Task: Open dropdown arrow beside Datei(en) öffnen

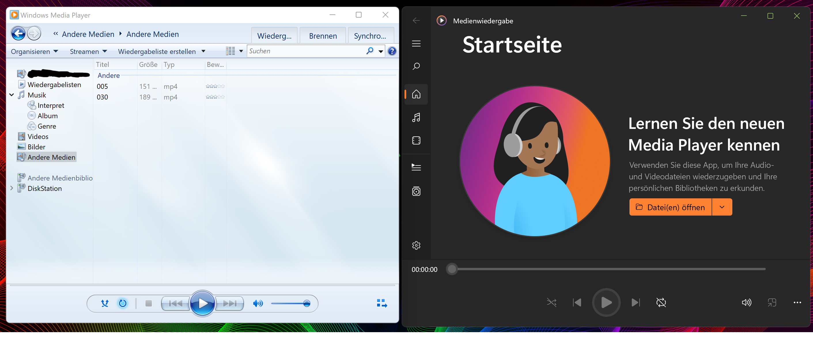Action: pos(721,207)
